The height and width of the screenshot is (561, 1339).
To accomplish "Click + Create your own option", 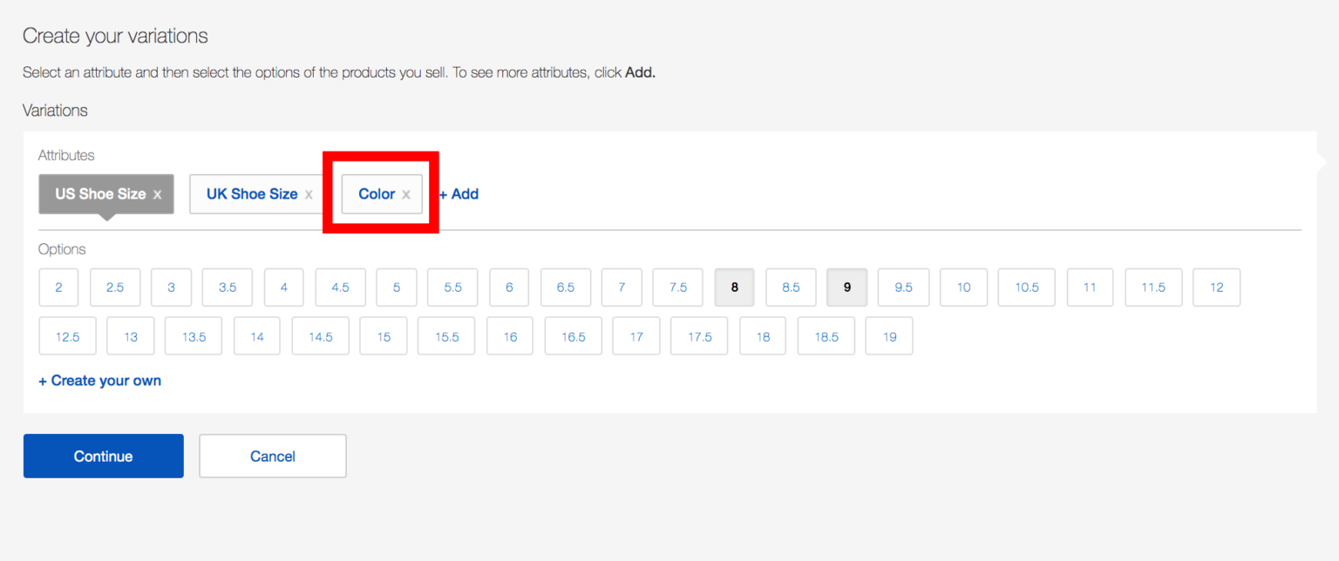I will pos(100,381).
